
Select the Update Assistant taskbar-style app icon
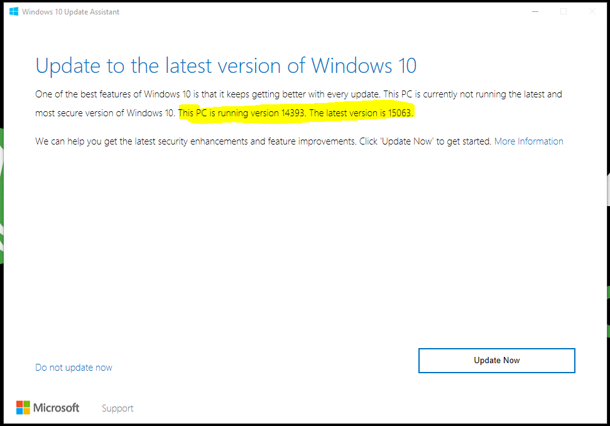tap(13, 11)
